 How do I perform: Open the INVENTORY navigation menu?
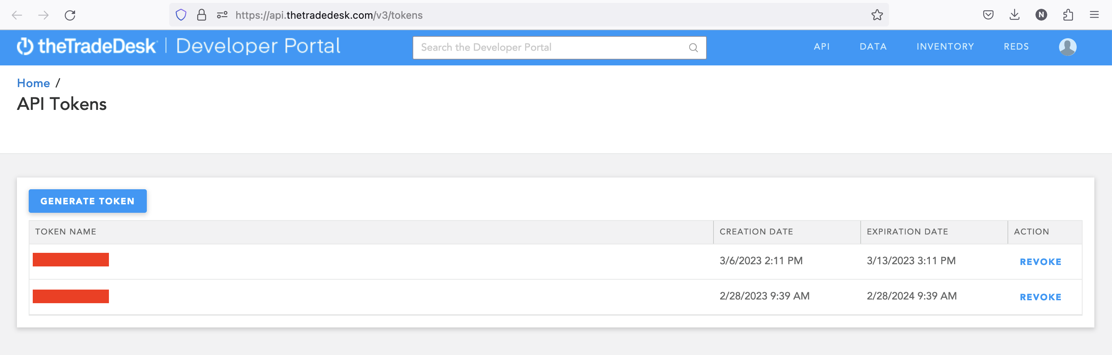[x=945, y=47]
